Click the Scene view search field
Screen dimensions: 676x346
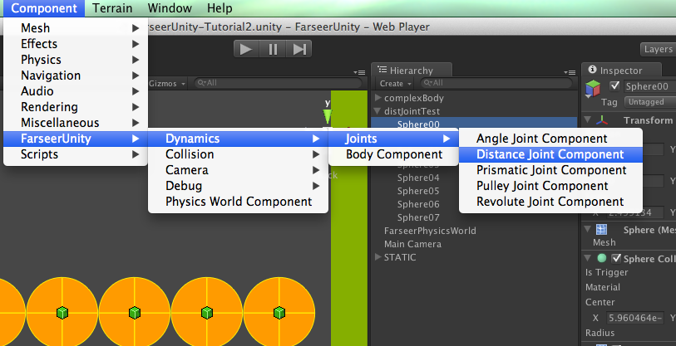pos(278,83)
